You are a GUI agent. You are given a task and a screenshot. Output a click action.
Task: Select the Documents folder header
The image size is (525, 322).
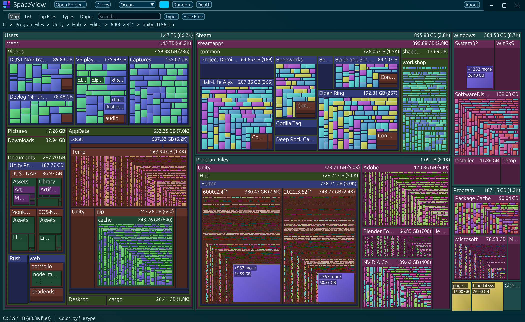pos(36,157)
